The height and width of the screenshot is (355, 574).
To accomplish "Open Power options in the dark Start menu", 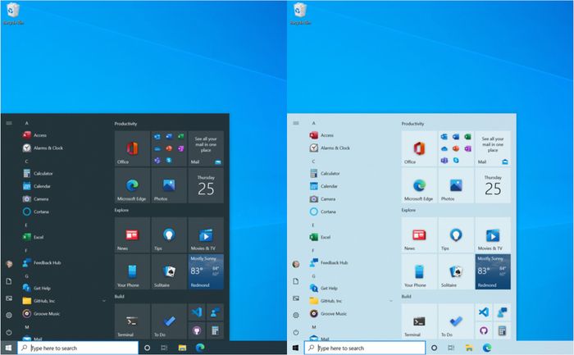I will [8, 332].
